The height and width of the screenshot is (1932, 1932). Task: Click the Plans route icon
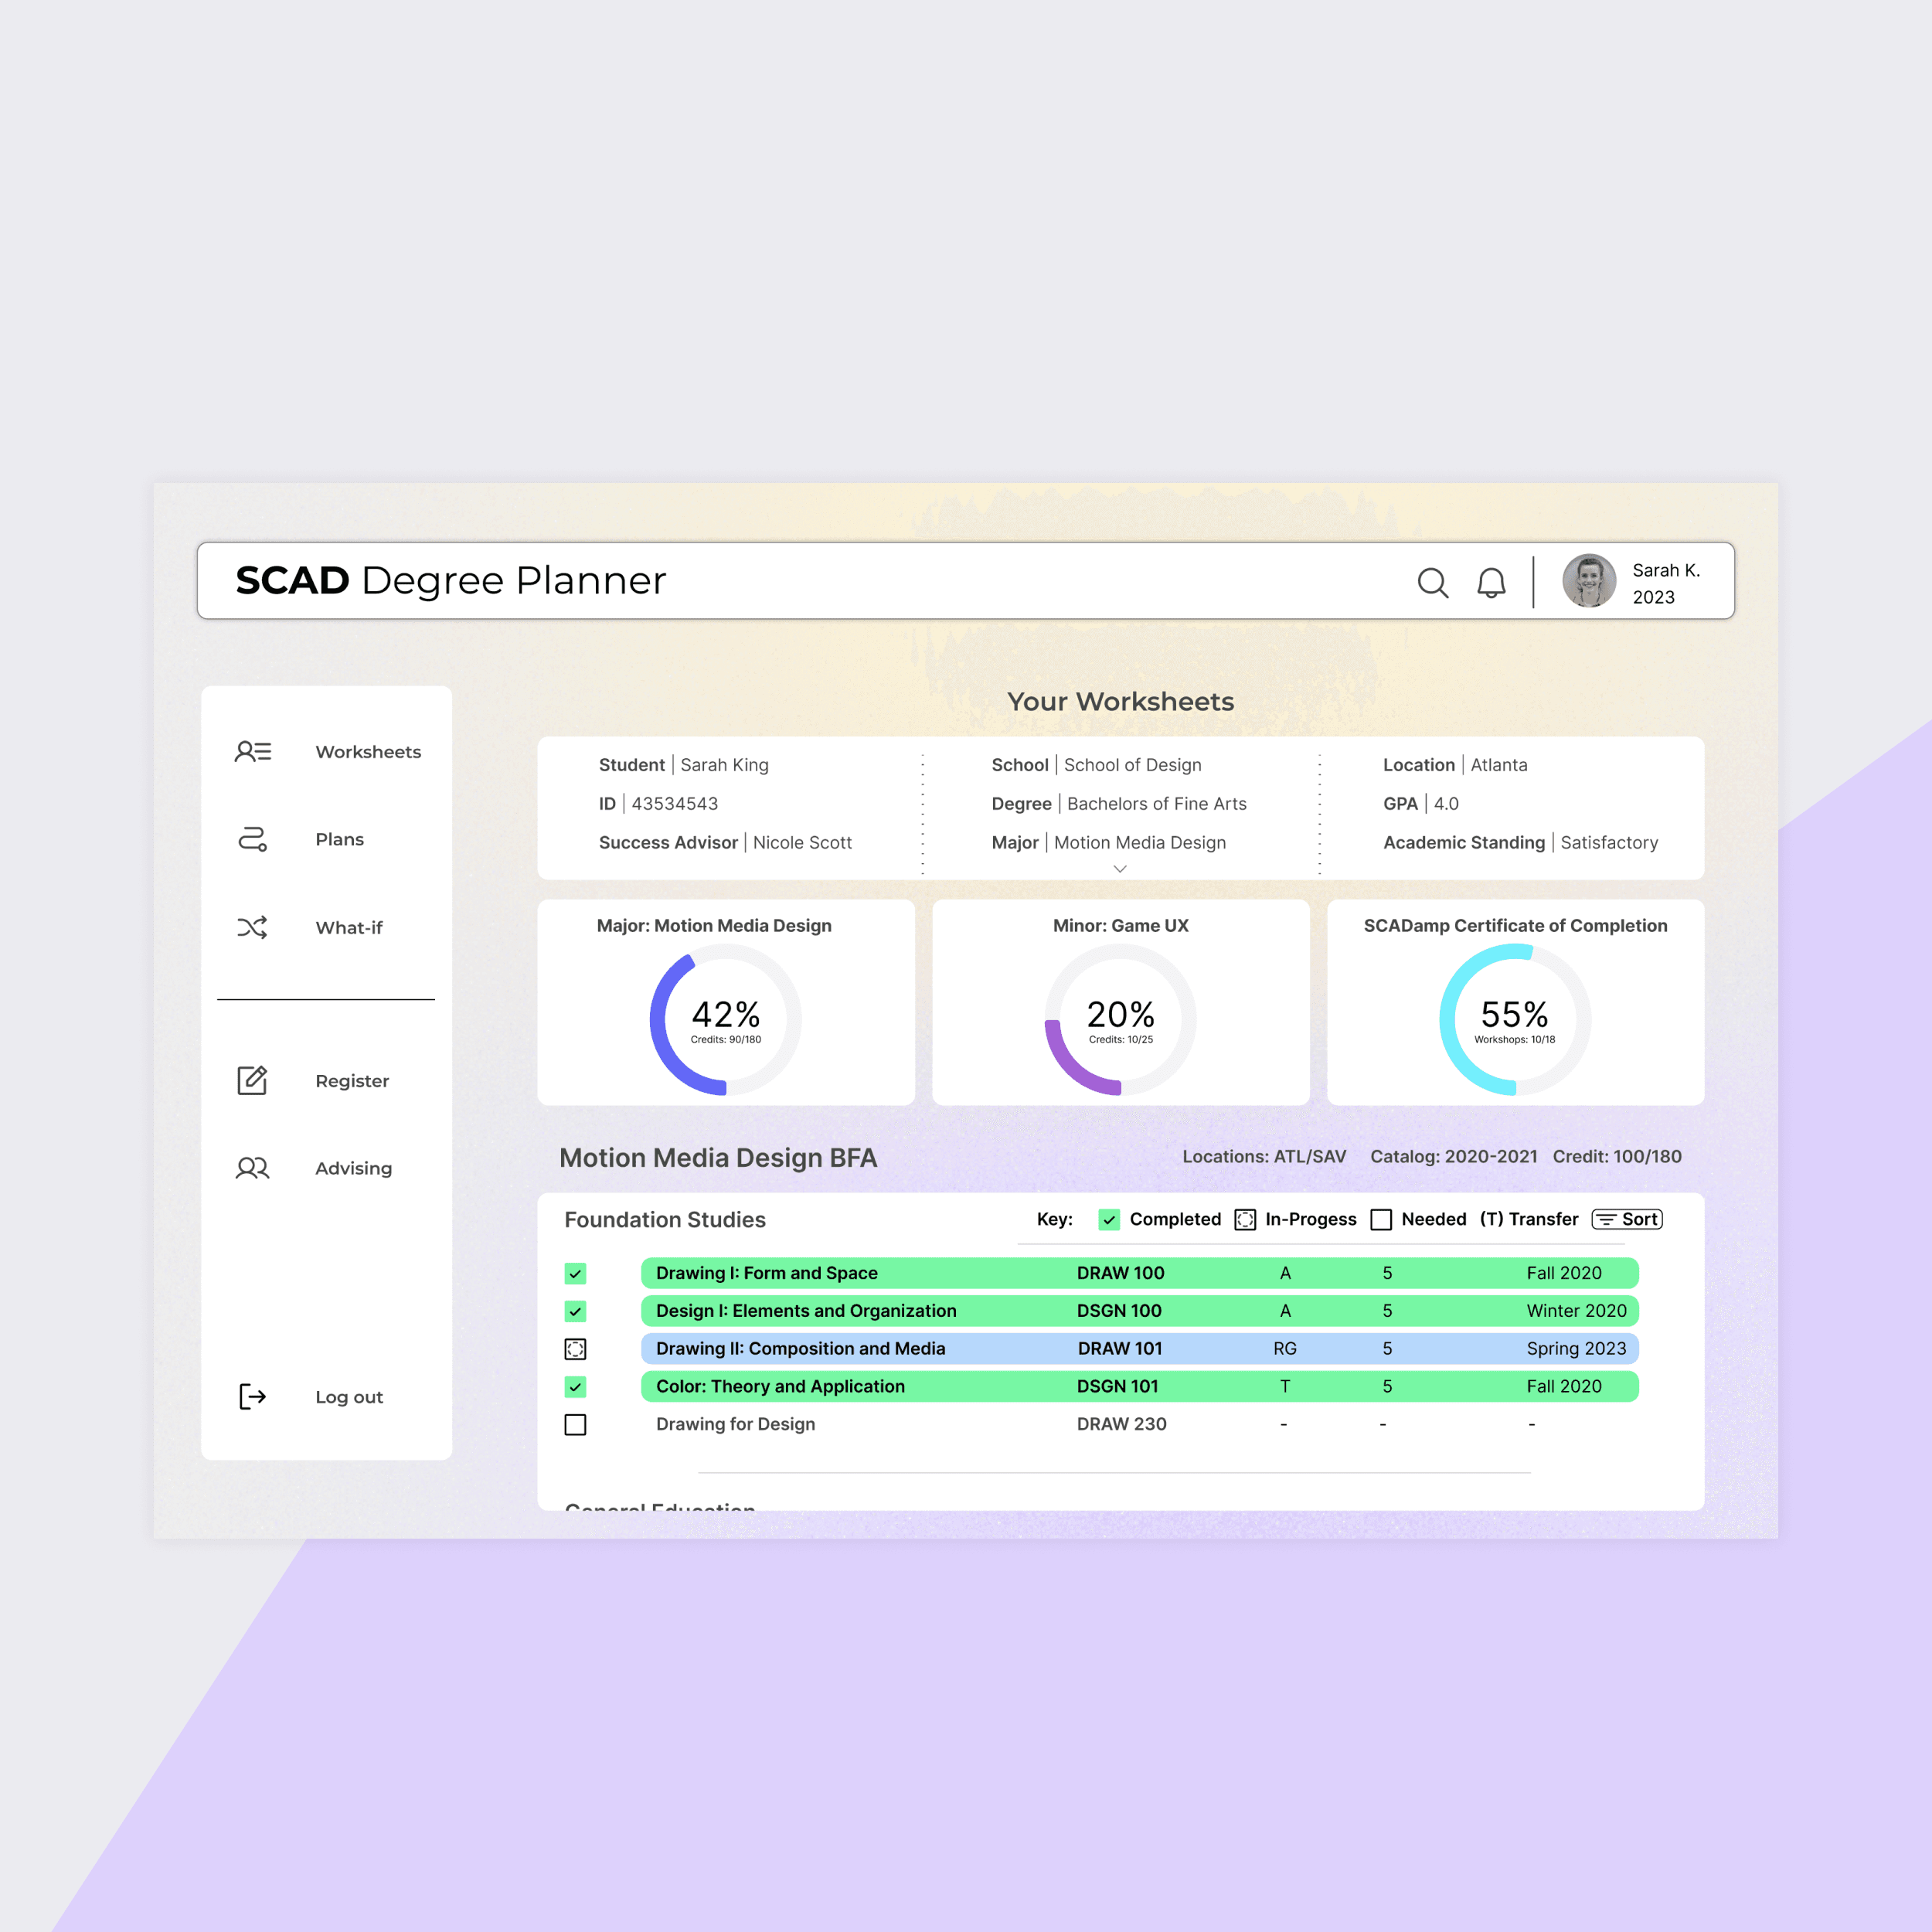pyautogui.click(x=253, y=839)
